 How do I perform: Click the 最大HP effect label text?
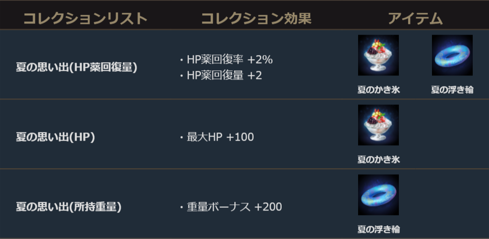pyautogui.click(x=205, y=137)
